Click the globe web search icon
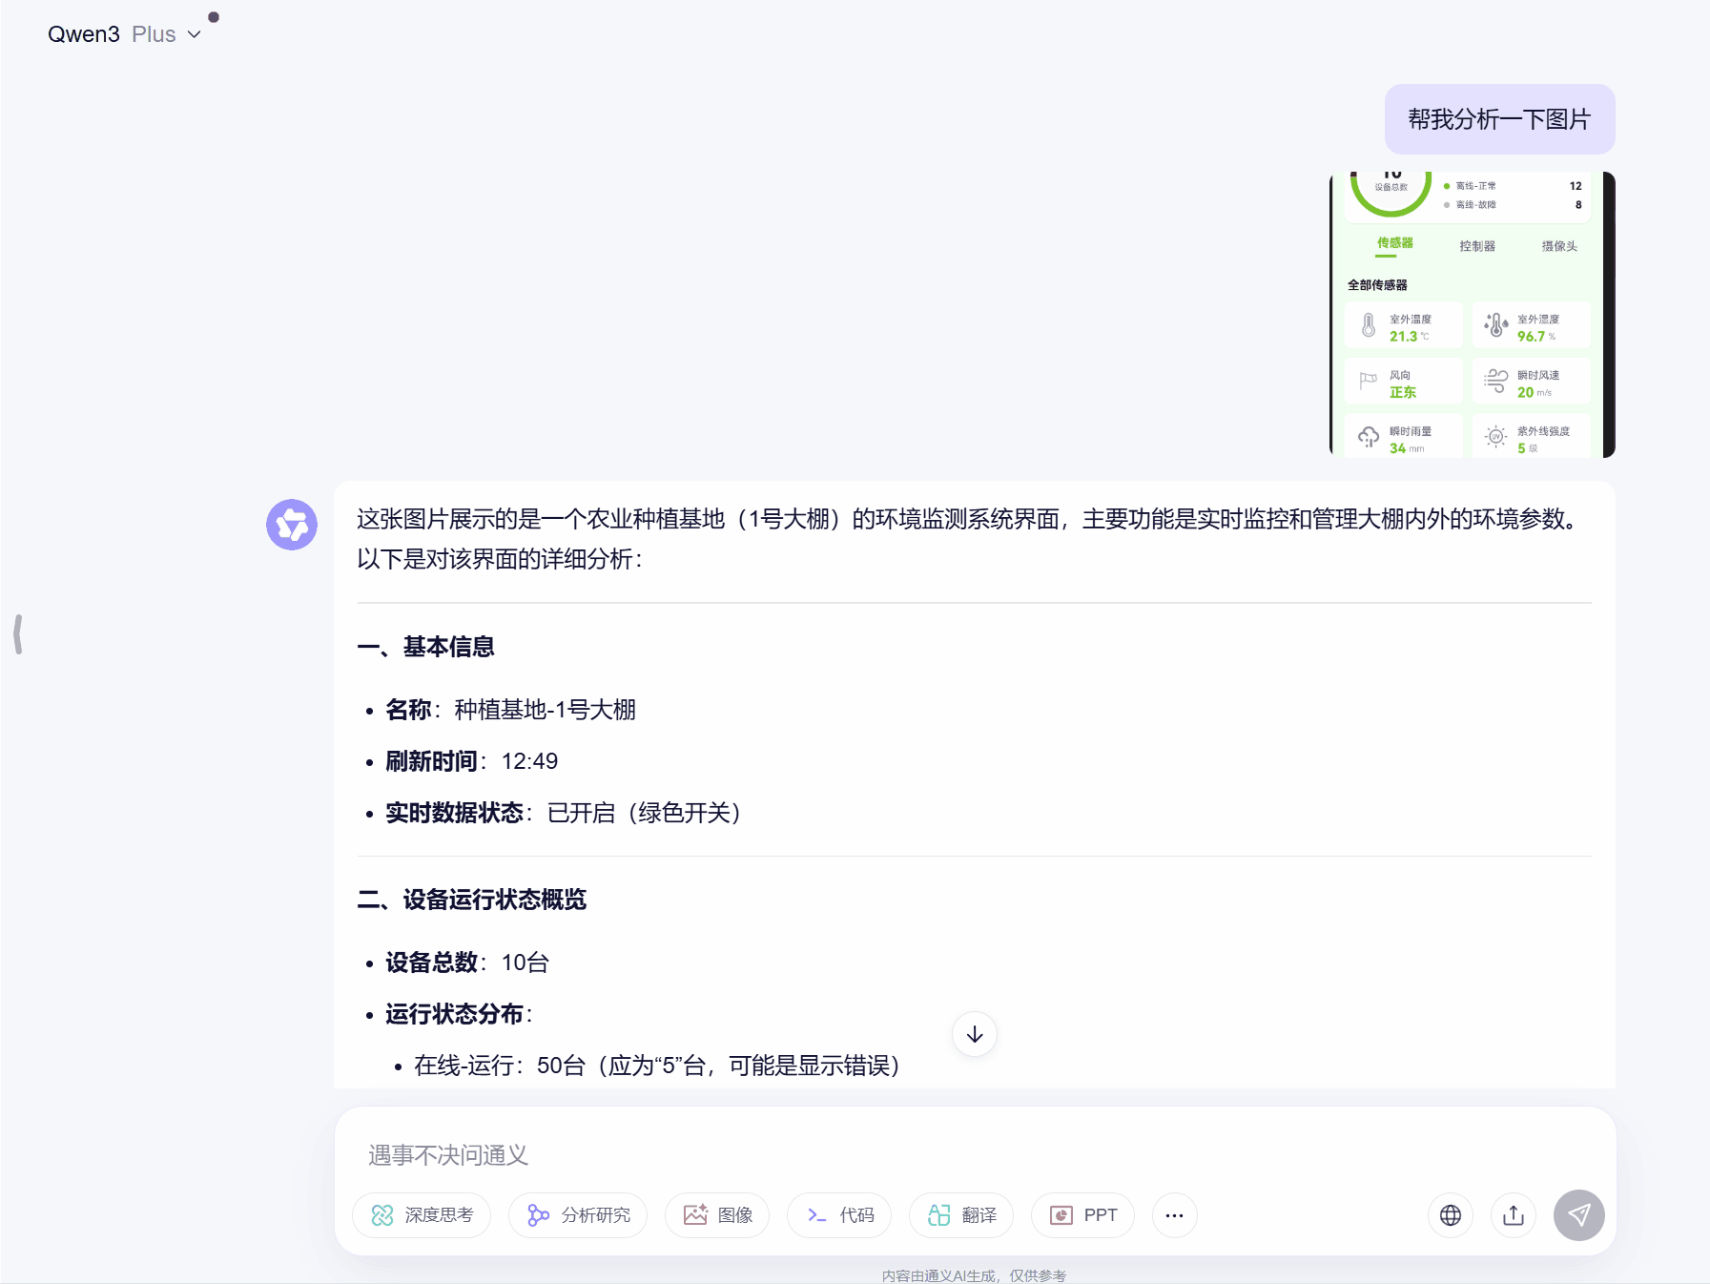The image size is (1710, 1284). pos(1451,1215)
